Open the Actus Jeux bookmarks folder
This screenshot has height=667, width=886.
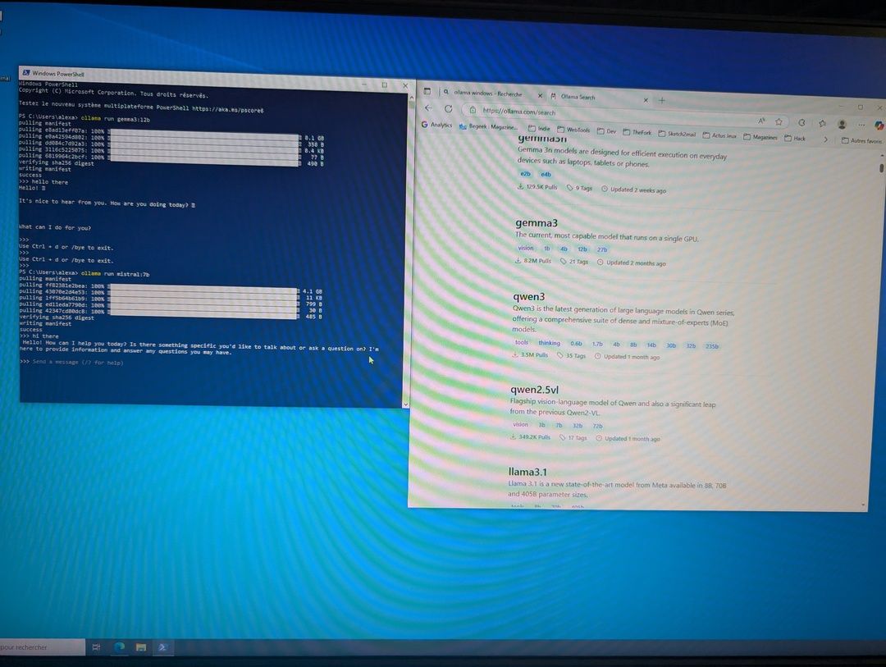[x=719, y=135]
